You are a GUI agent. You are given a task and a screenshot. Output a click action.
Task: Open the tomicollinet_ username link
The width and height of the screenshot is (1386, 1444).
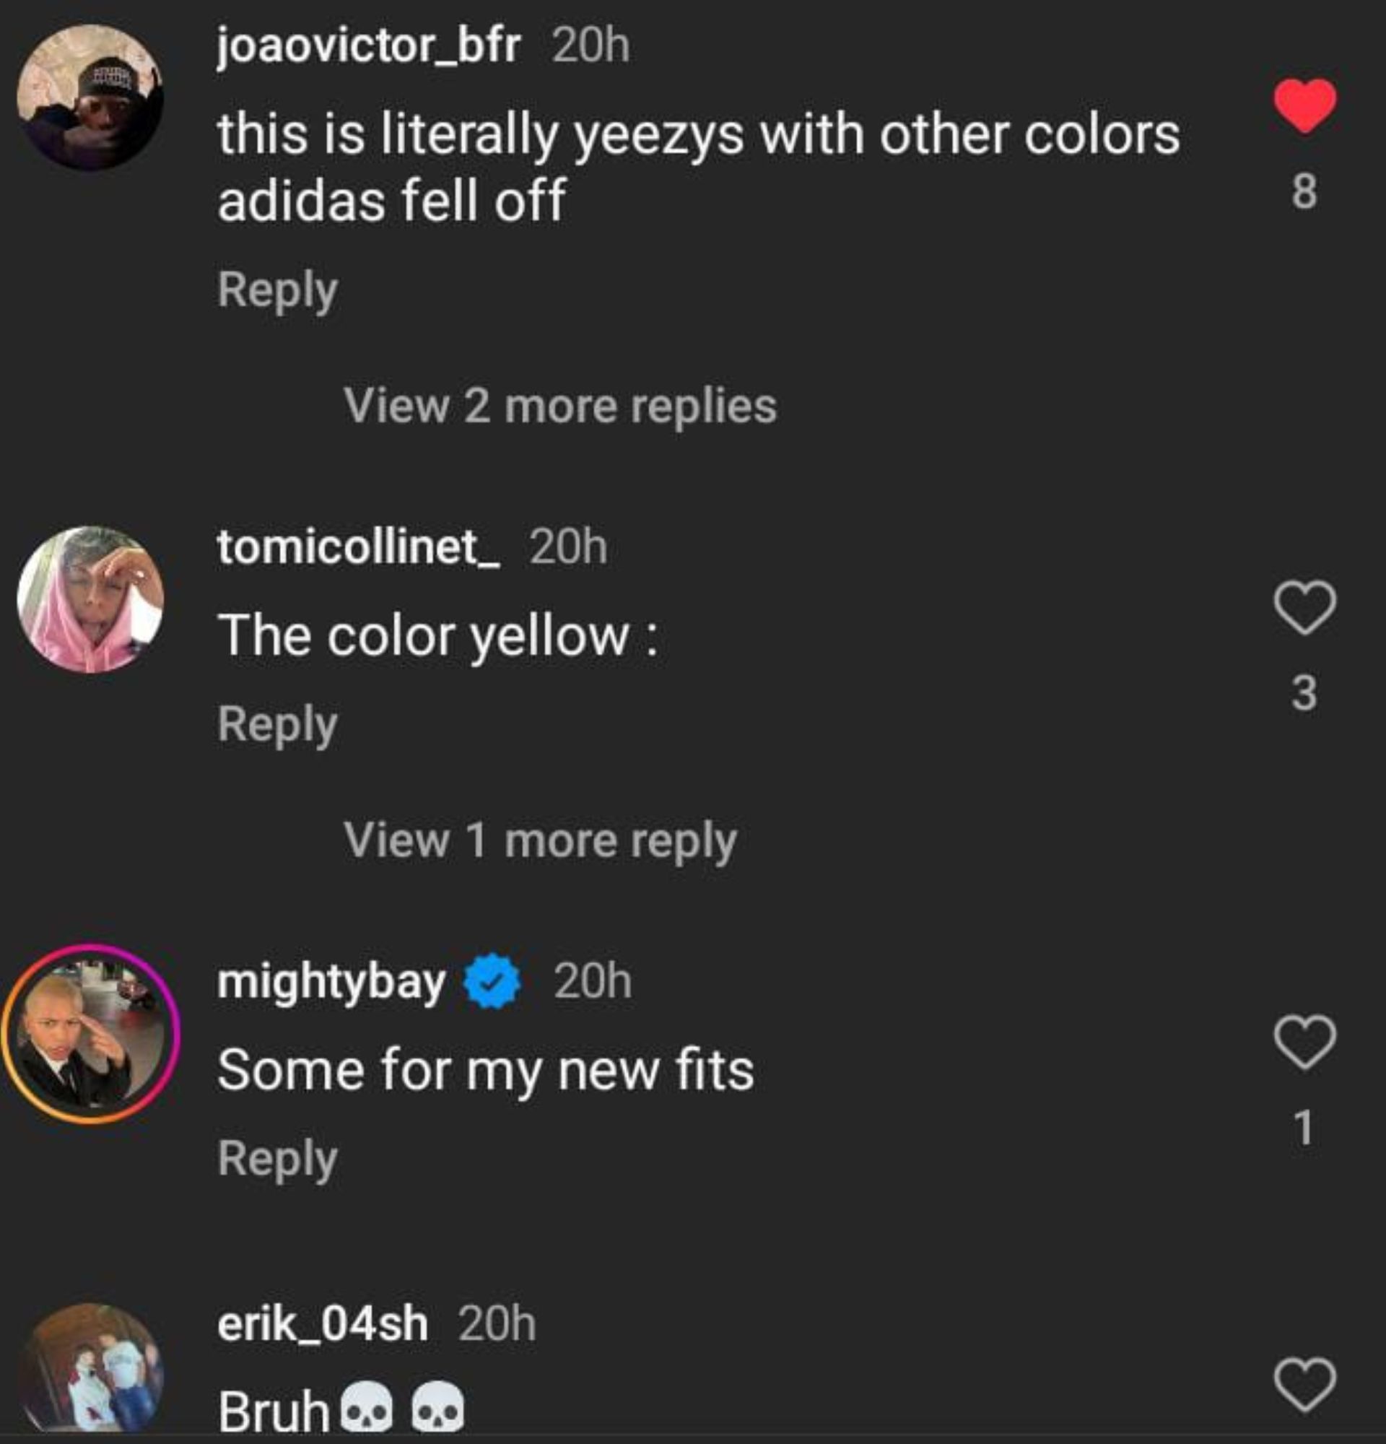point(359,547)
